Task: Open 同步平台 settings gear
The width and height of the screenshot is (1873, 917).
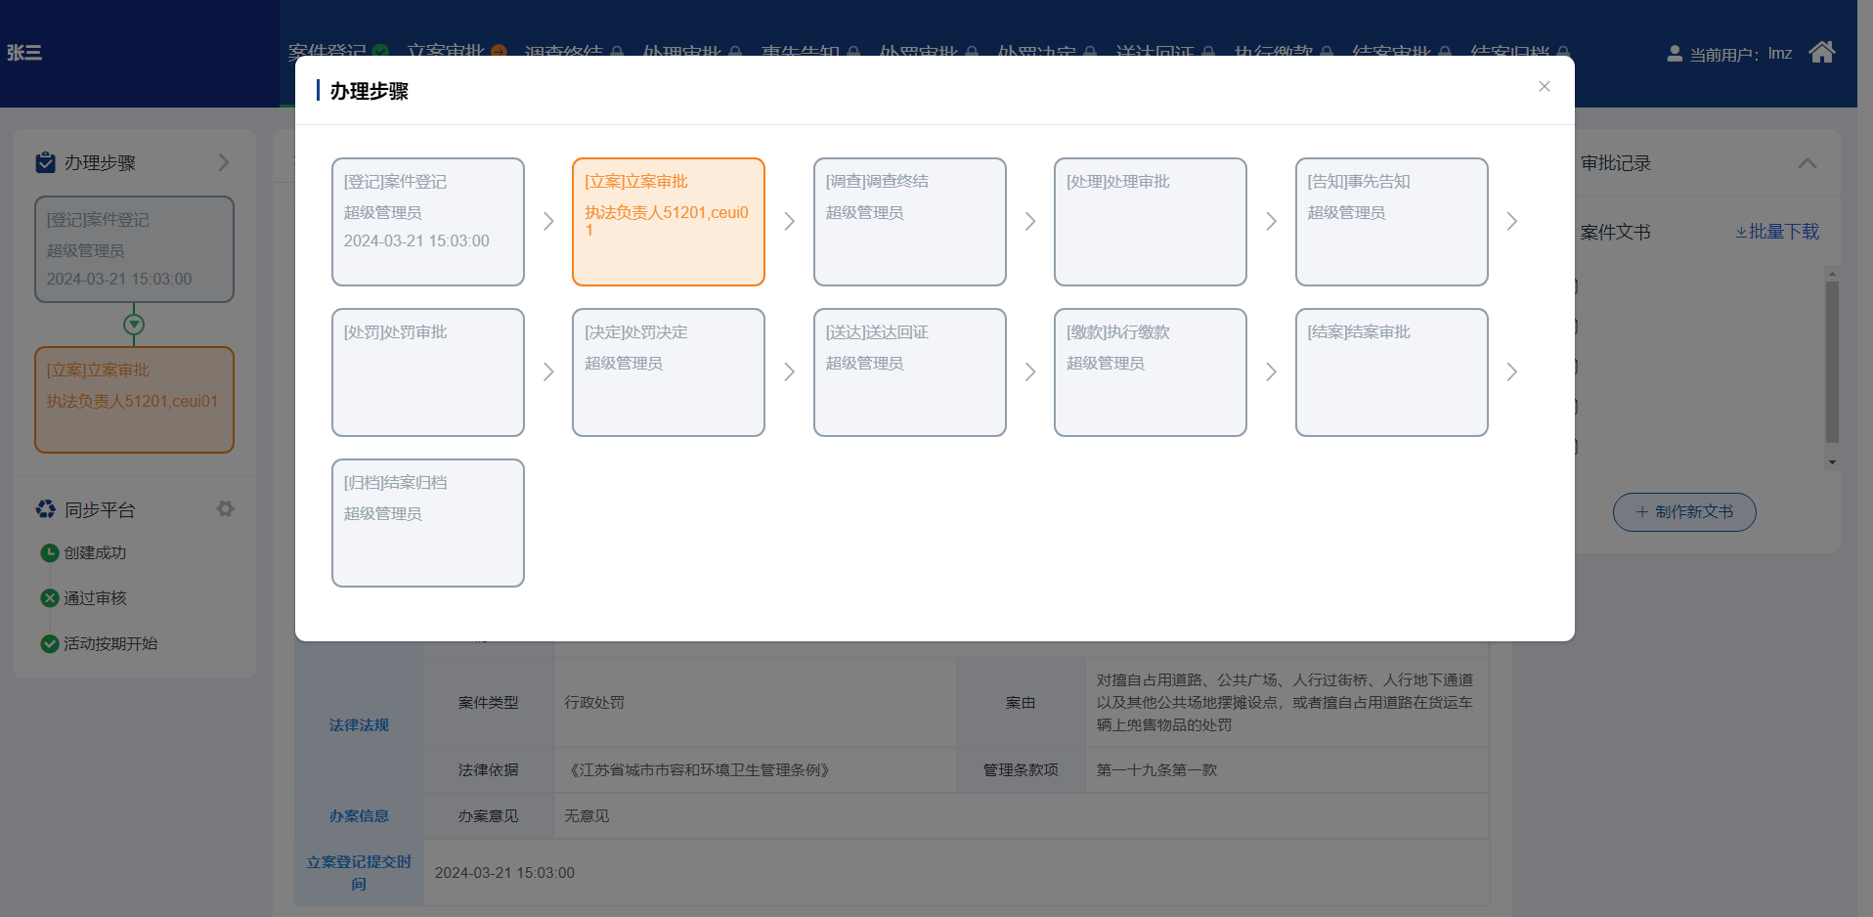Action: (x=226, y=509)
